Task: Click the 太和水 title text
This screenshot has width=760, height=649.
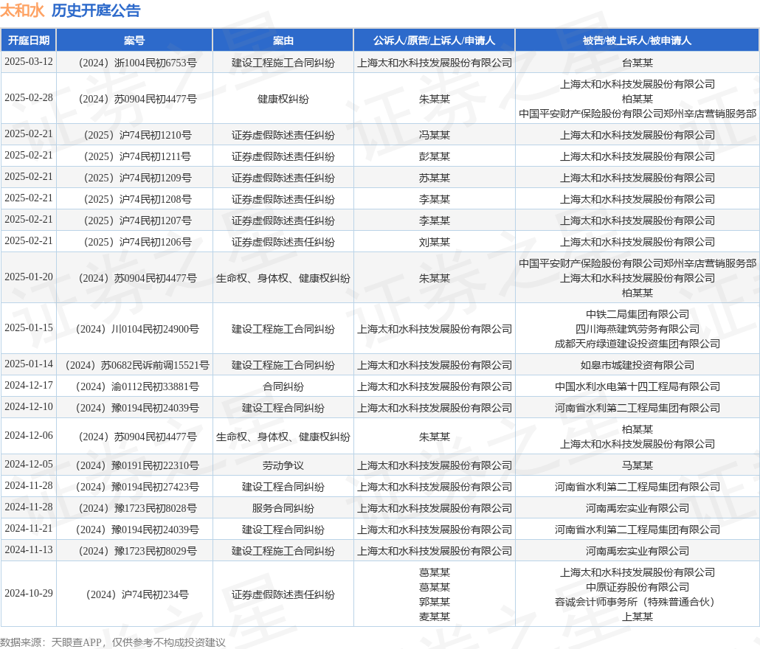Action: point(22,10)
